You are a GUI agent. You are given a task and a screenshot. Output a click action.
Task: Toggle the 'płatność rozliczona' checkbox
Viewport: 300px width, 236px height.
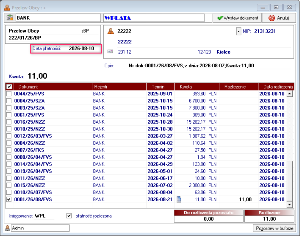click(x=69, y=216)
